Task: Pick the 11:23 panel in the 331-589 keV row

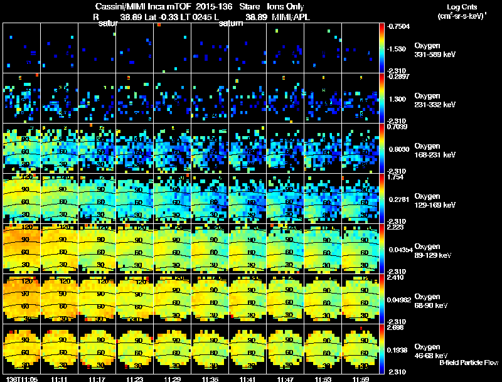Action: pyautogui.click(x=134, y=48)
